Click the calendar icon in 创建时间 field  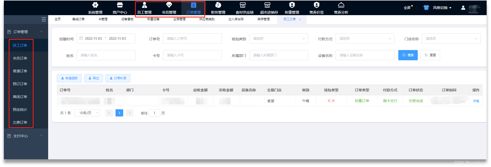coord(81,38)
